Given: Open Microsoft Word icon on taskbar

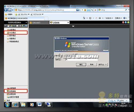Looking at the screenshot, I should (40, 104).
